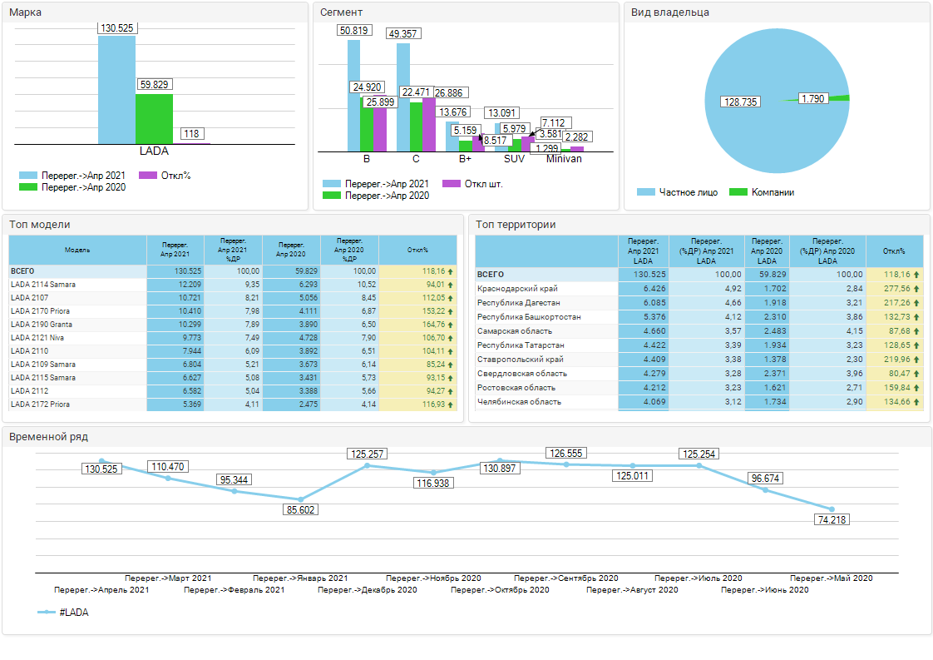Click the arrow icon next to LADA 2190 Granta's 164,76
This screenshot has width=933, height=660.
(450, 325)
